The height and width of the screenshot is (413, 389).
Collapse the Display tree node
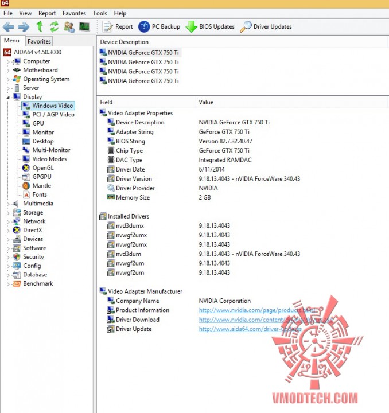8,98
